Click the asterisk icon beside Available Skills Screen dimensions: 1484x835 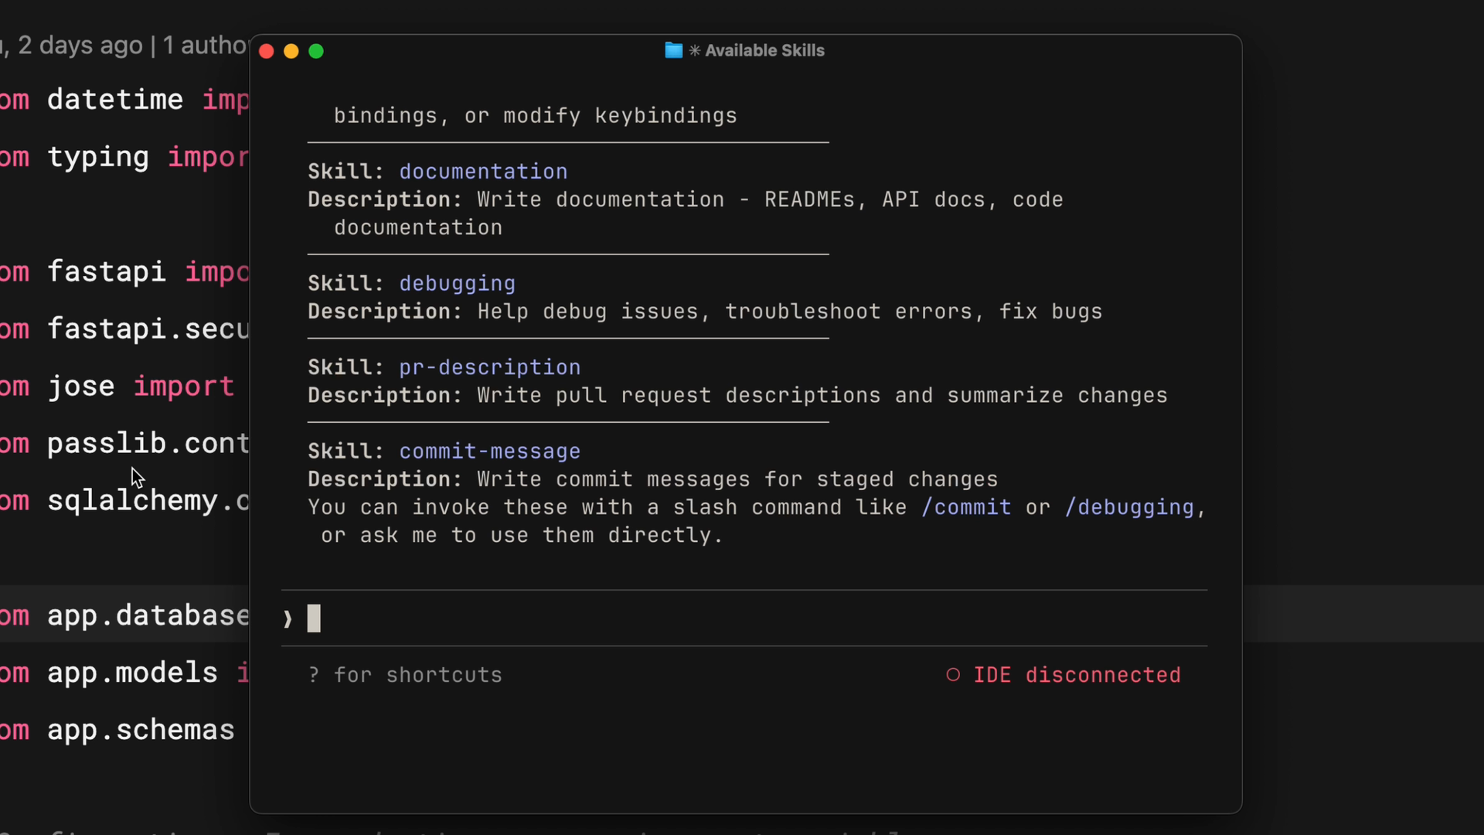coord(695,50)
